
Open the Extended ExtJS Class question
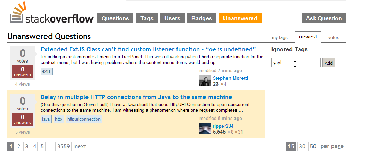click(x=148, y=49)
